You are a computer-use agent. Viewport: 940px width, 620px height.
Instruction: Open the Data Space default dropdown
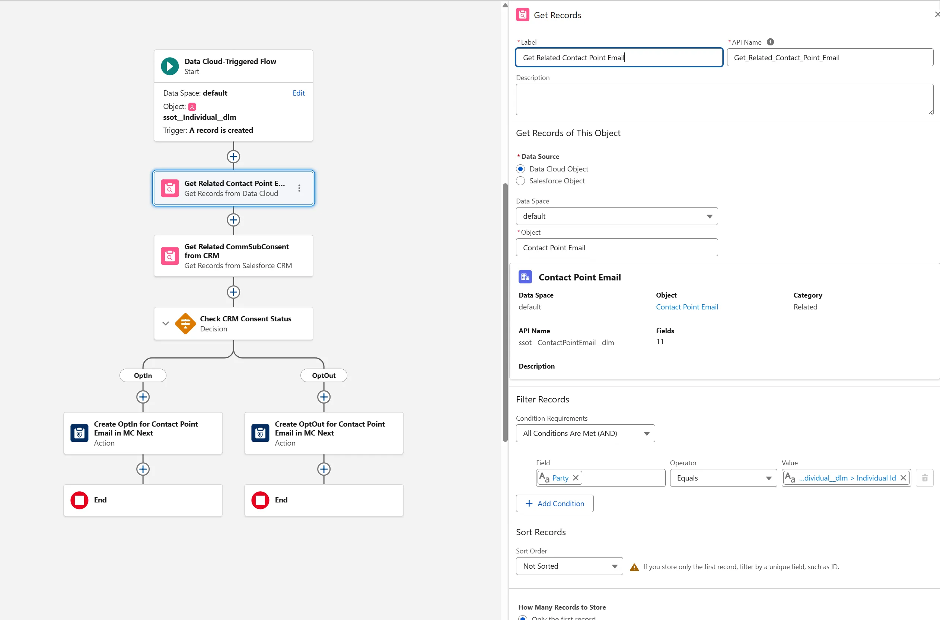click(x=616, y=216)
